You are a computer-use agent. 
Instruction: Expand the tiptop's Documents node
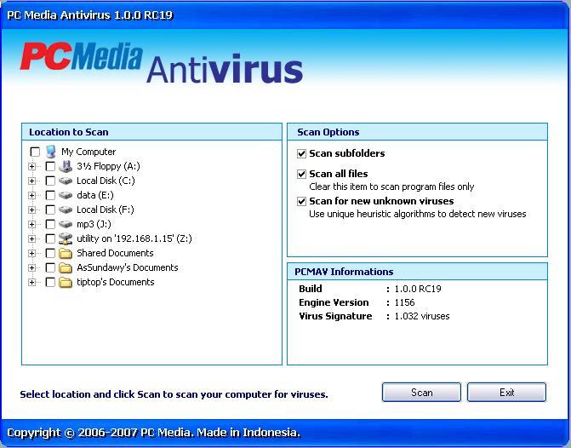[x=32, y=282]
